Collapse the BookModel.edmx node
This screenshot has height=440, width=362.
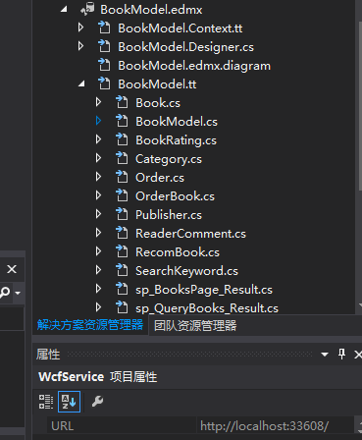click(x=64, y=10)
